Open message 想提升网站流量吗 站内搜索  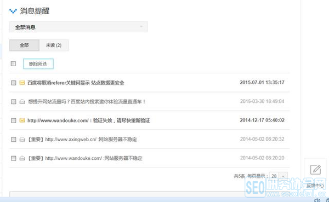[87, 102]
